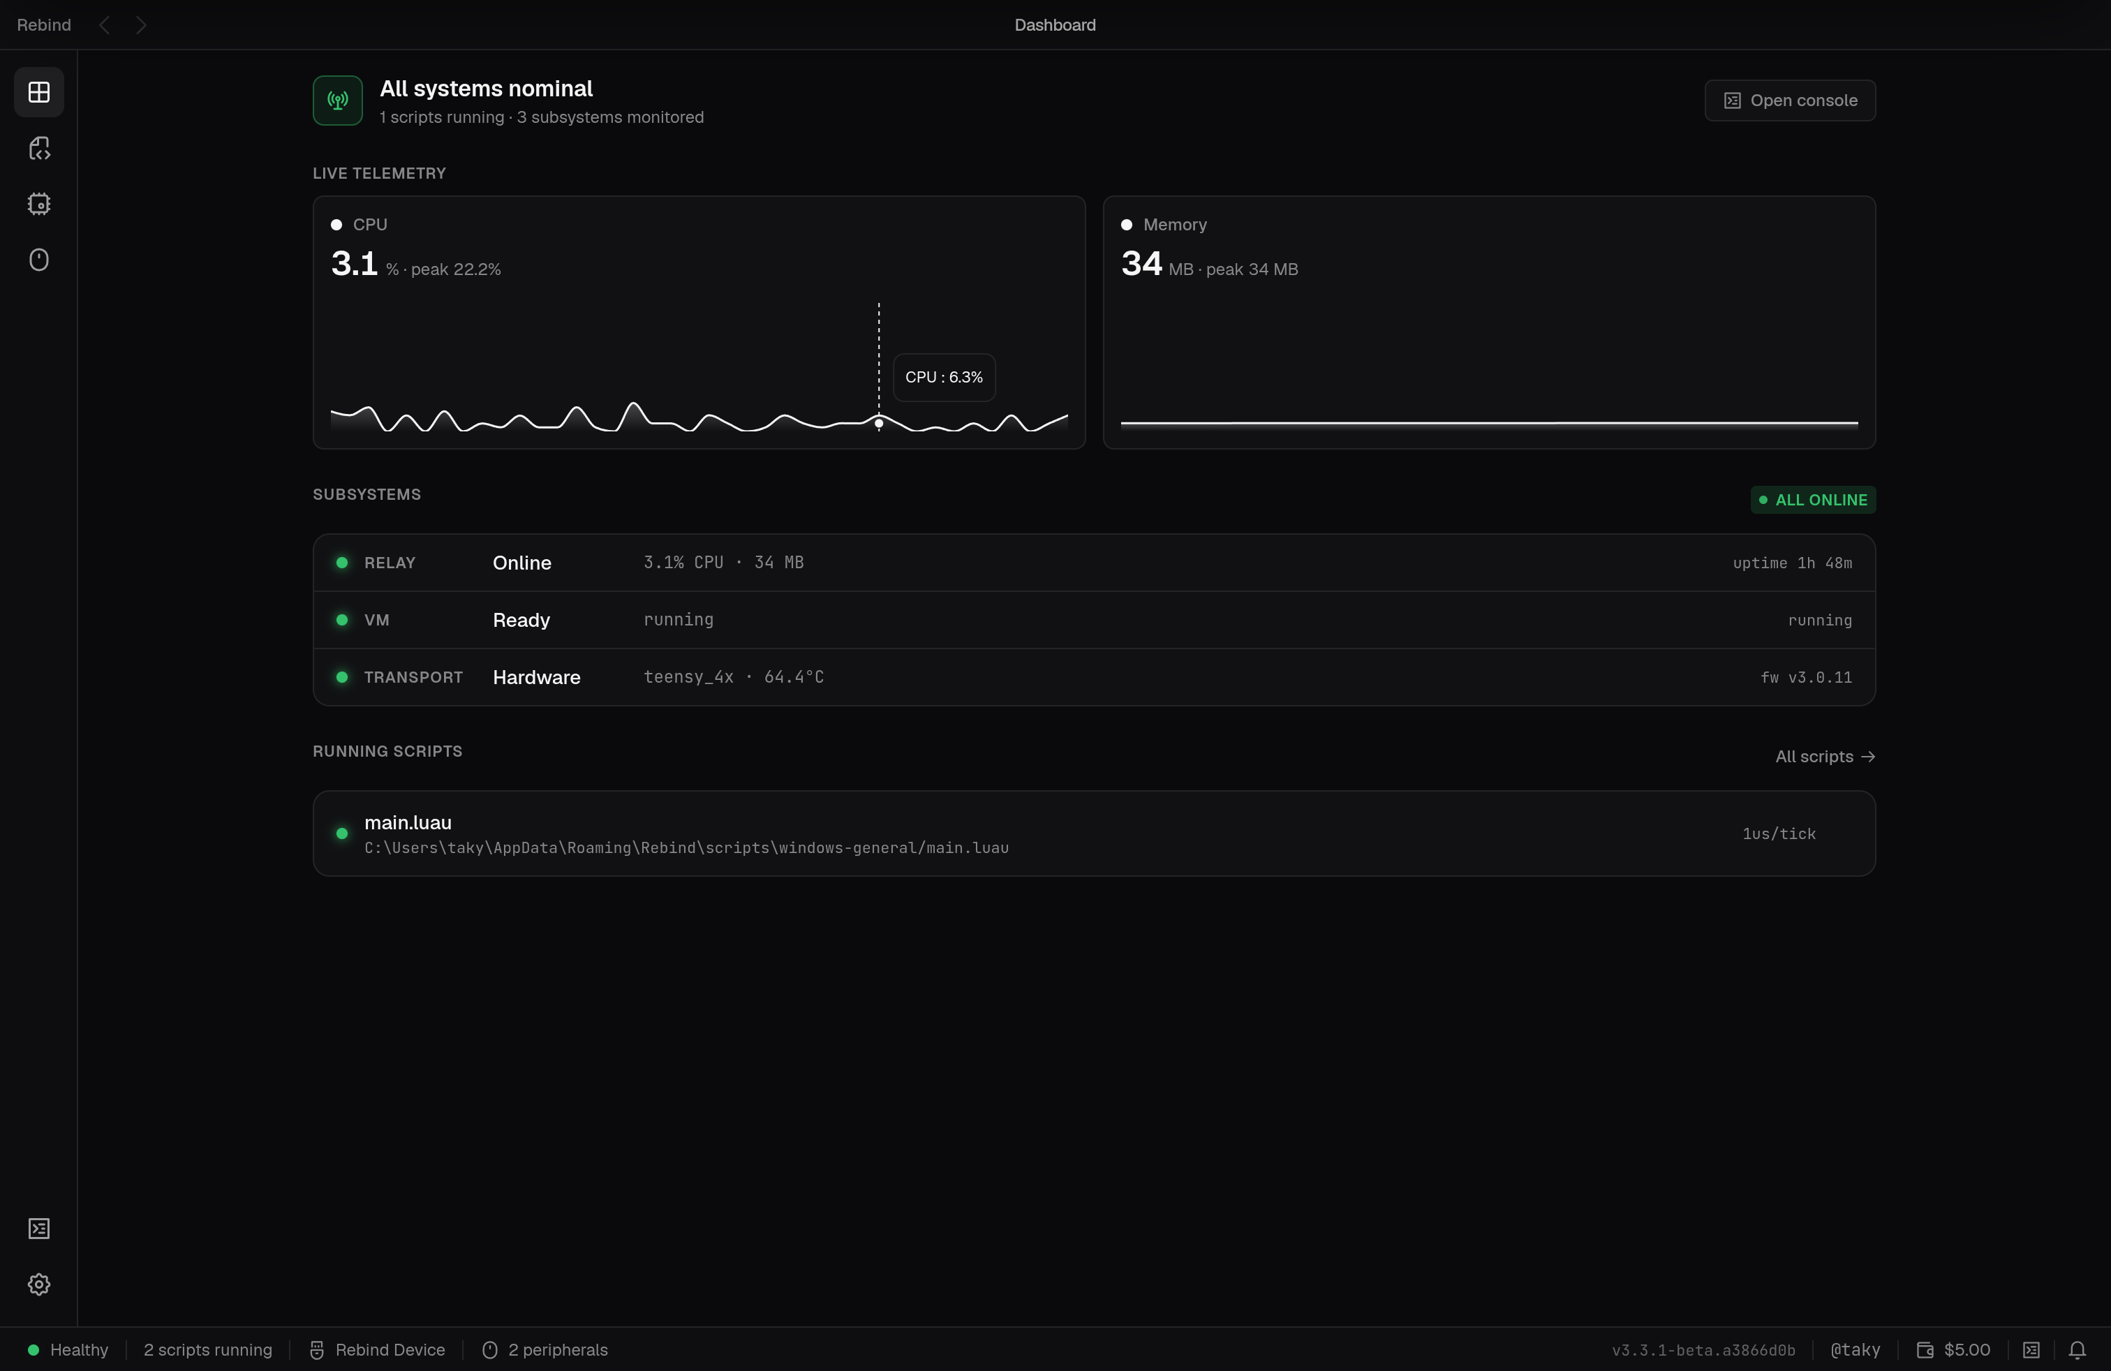Open the Scripts file-code icon in sidebar
The width and height of the screenshot is (2111, 1371).
[39, 148]
